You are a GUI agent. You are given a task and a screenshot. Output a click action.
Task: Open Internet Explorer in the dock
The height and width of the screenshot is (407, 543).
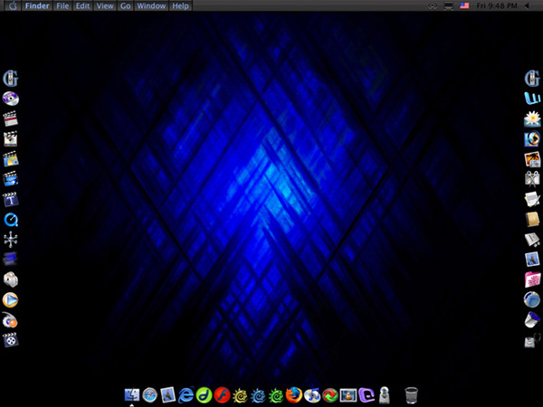(187, 394)
